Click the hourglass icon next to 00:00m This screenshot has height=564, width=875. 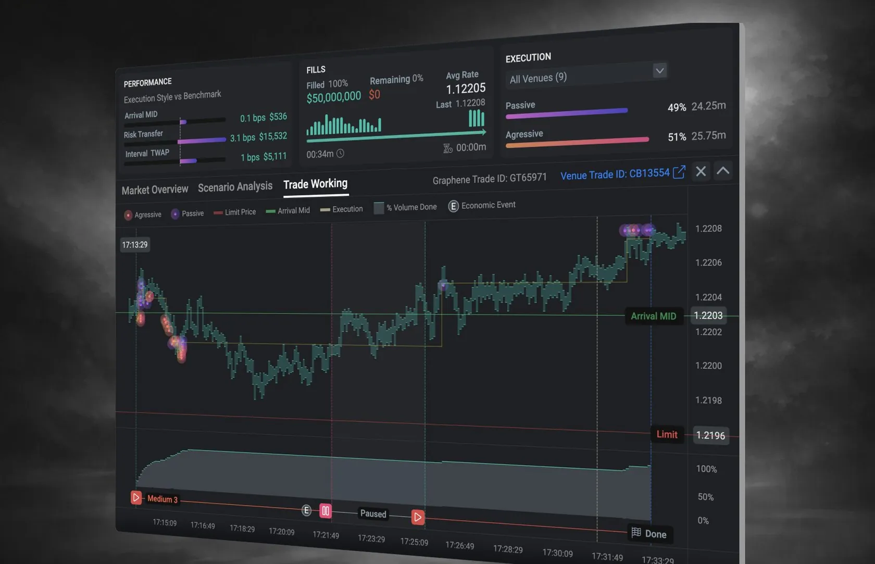[448, 148]
